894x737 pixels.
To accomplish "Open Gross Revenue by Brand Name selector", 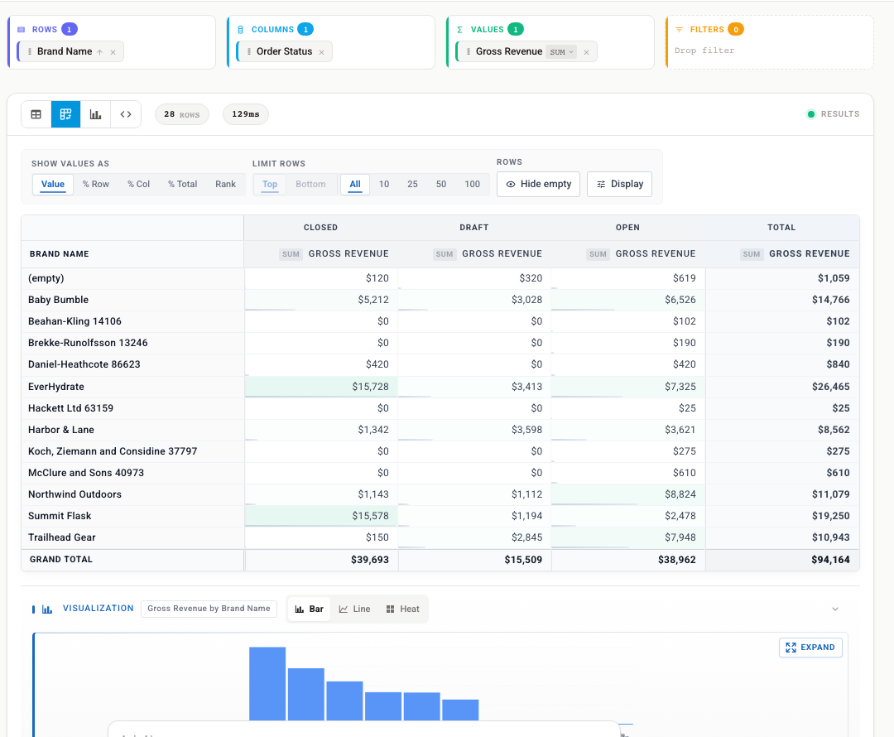I will pos(209,609).
